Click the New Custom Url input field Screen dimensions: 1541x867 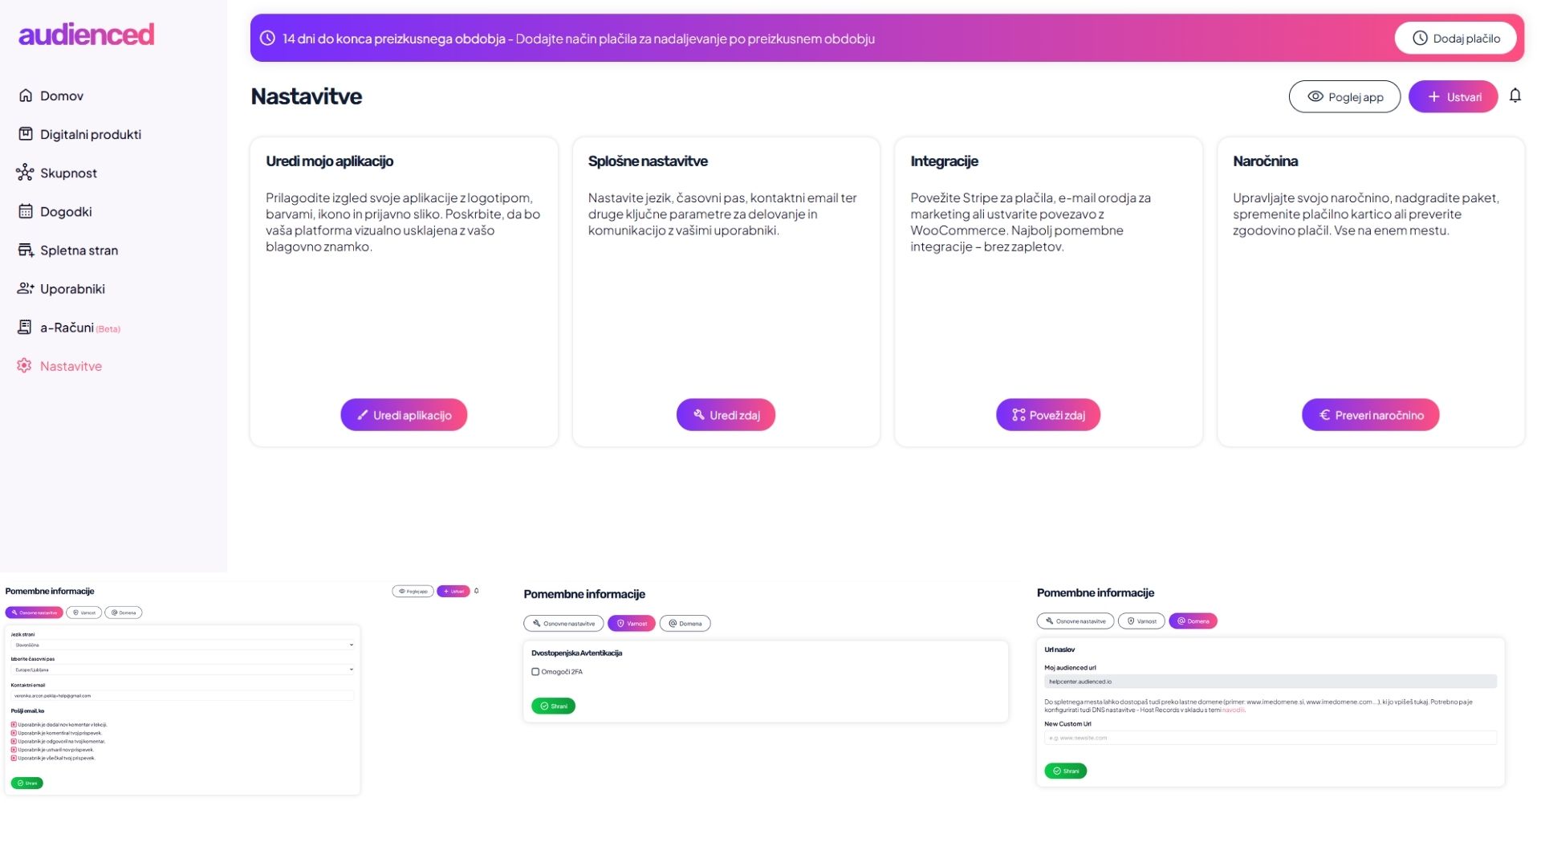(x=1270, y=738)
